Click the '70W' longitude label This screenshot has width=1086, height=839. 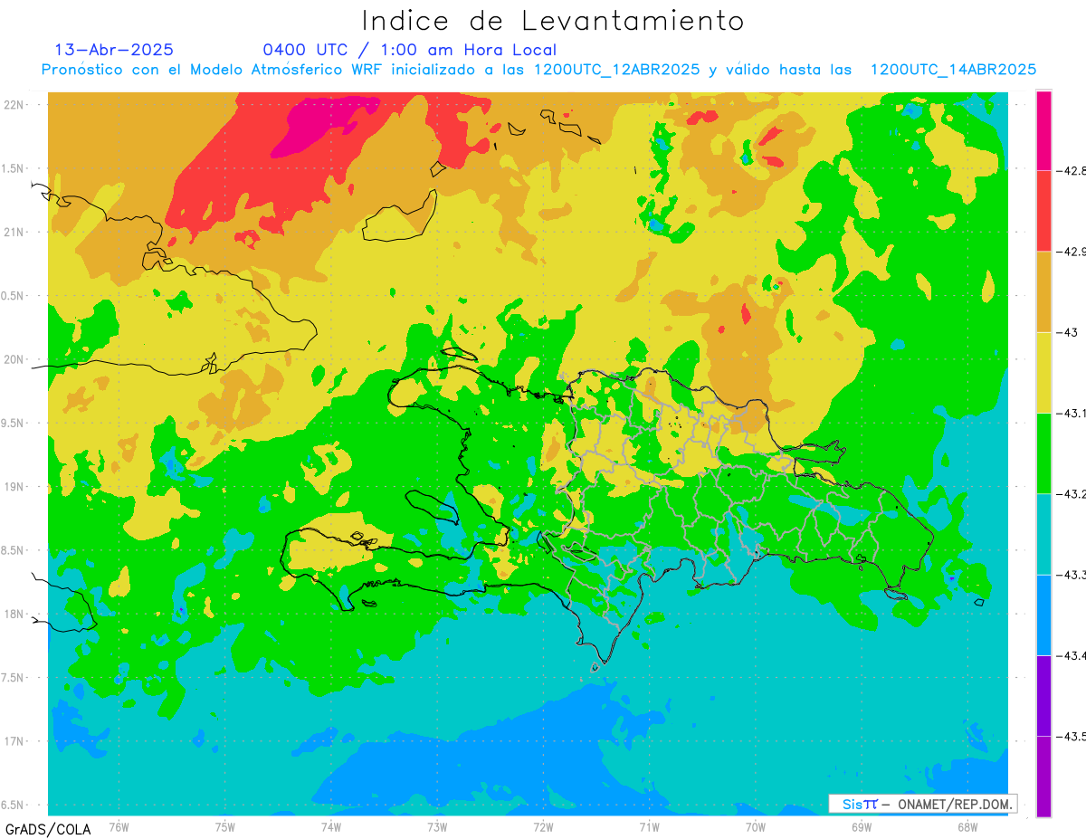pos(755,826)
